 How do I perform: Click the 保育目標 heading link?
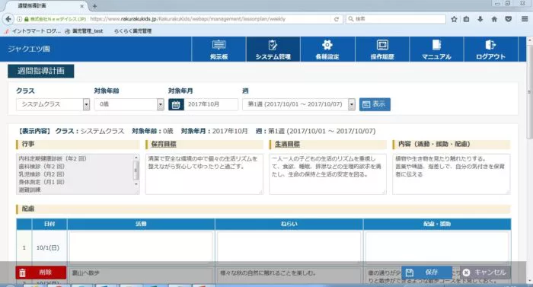tap(164, 144)
